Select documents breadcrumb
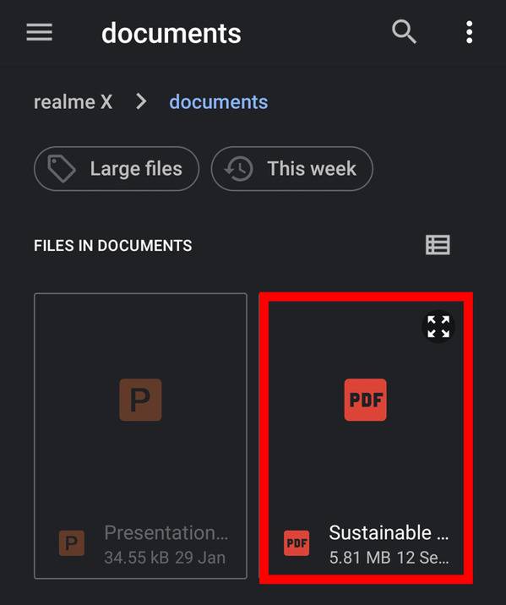The width and height of the screenshot is (506, 605). point(219,102)
